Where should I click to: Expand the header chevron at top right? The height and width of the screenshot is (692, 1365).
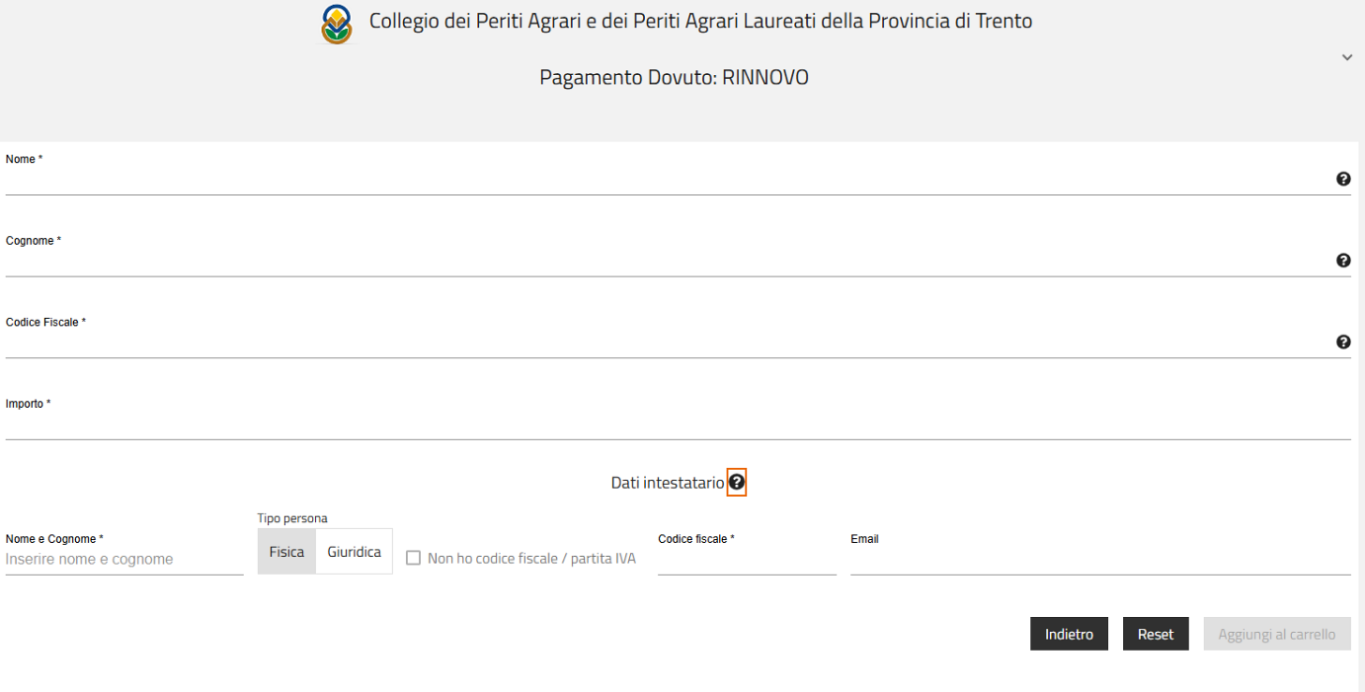point(1347,58)
